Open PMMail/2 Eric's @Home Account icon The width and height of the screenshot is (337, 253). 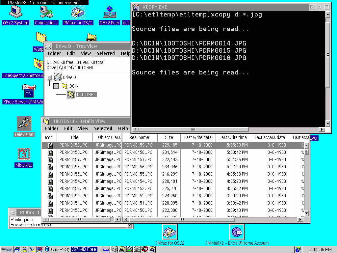[x=237, y=232]
